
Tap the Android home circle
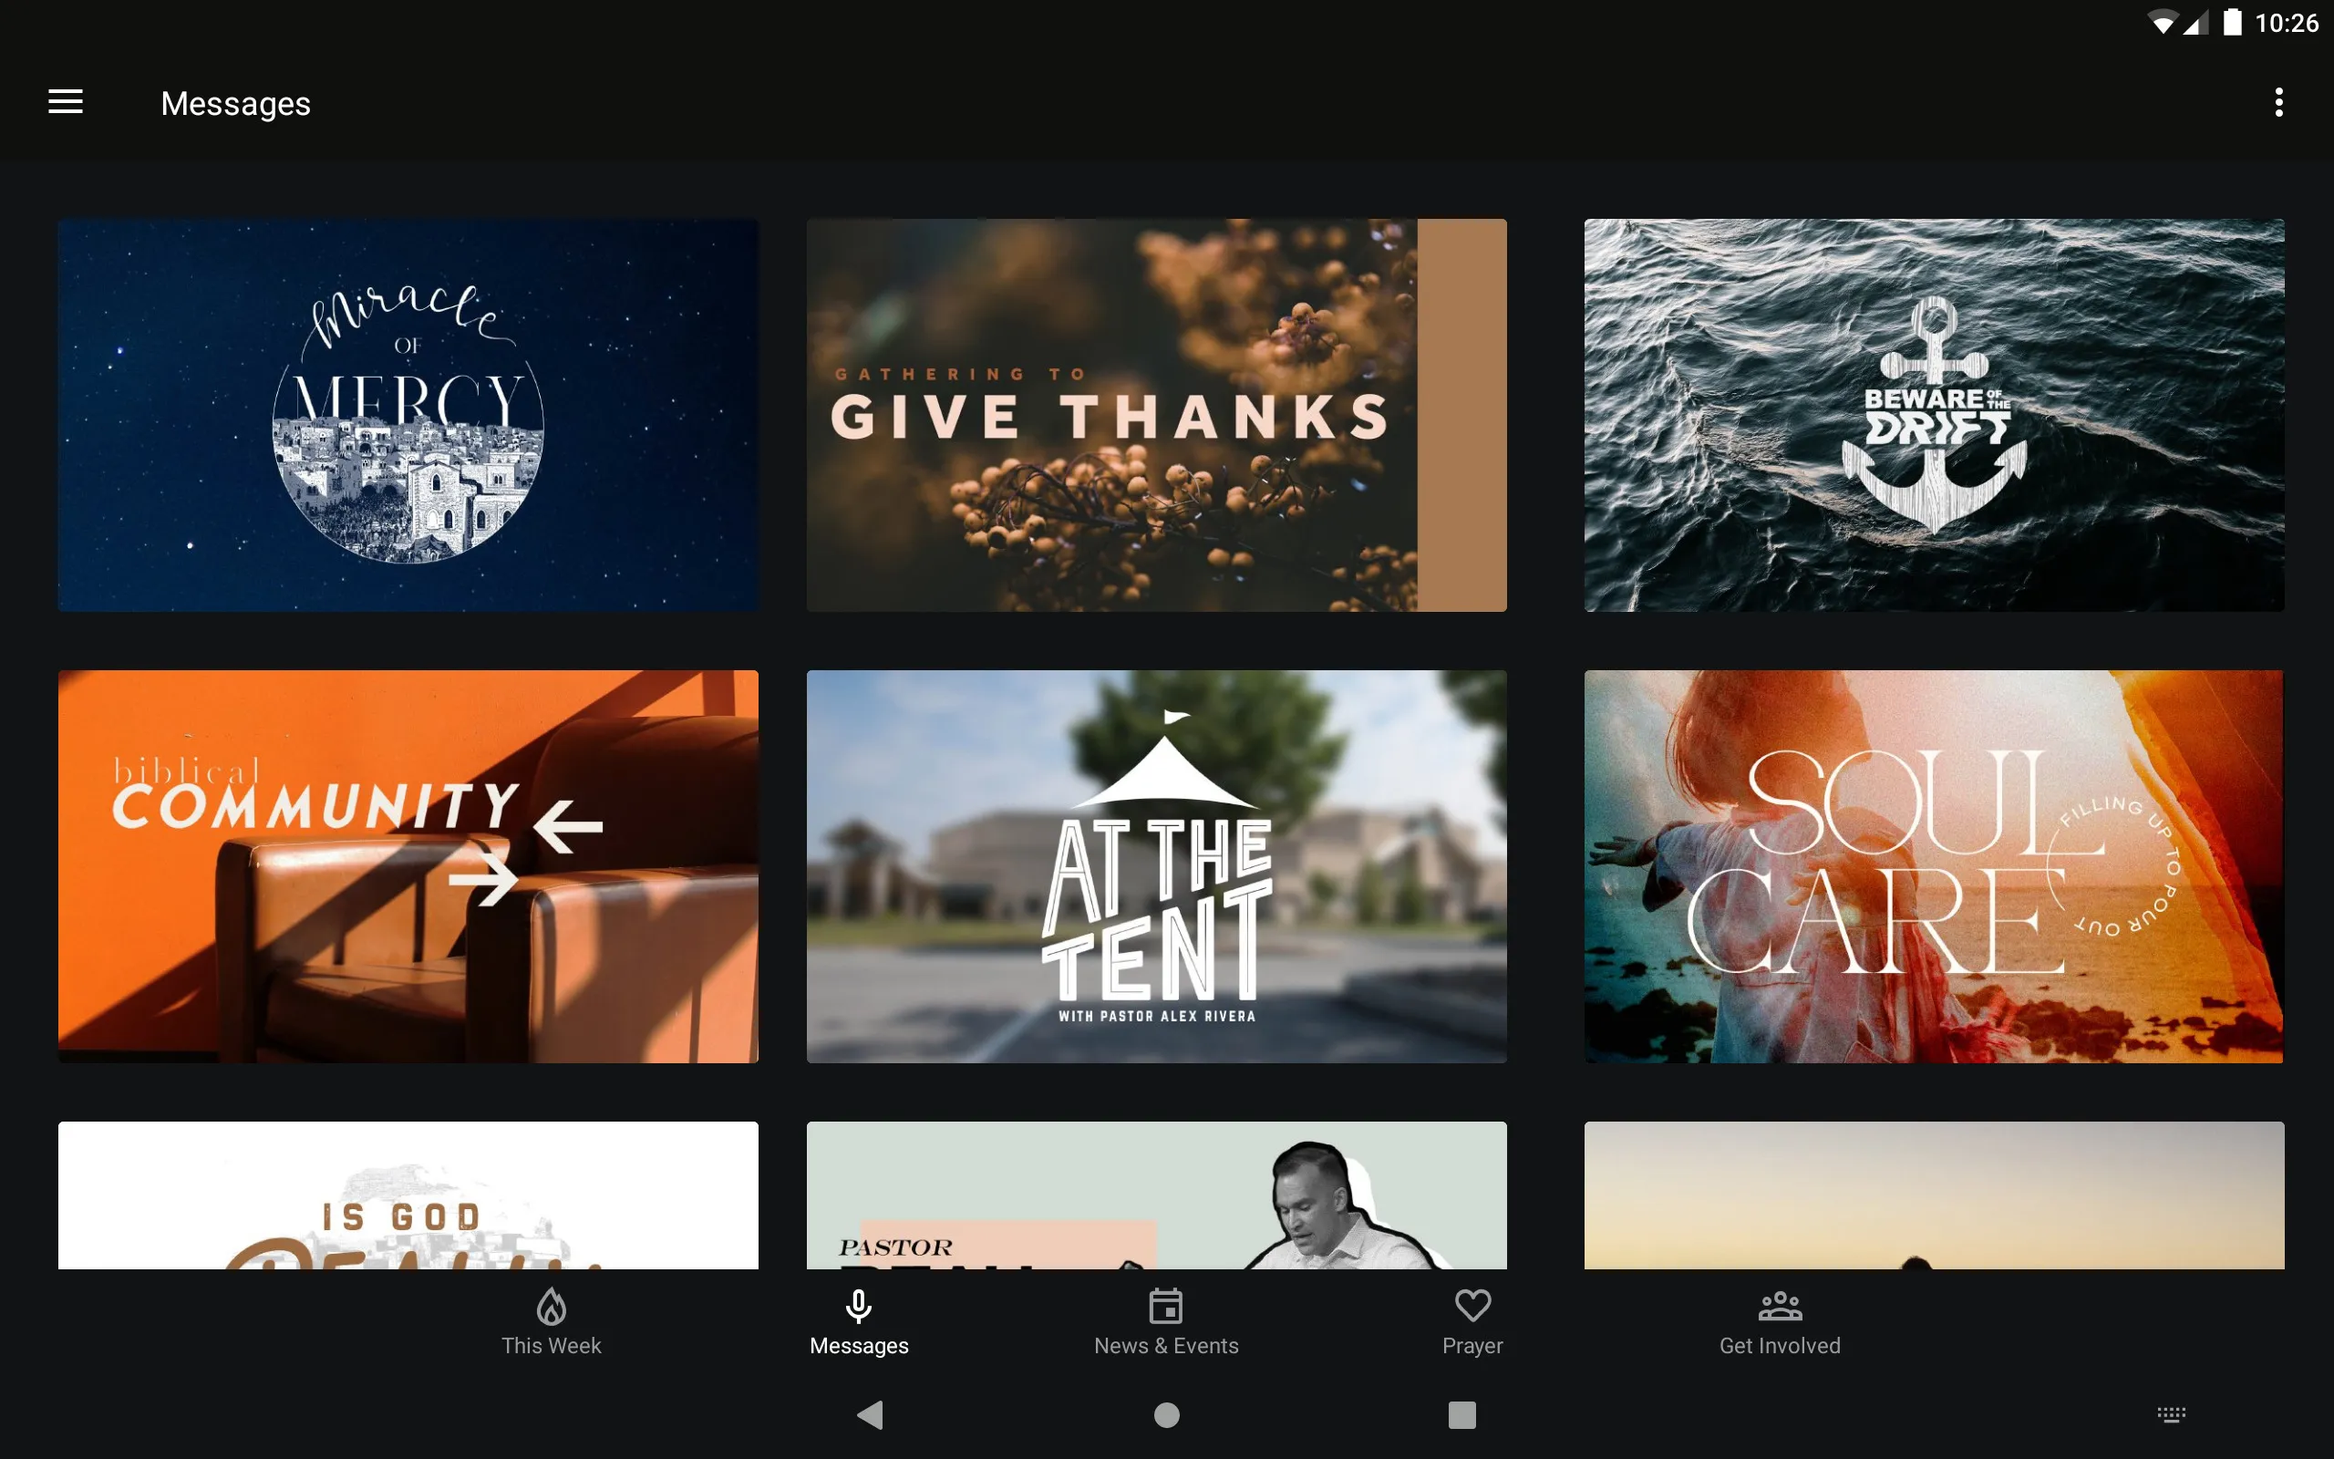(x=1167, y=1414)
